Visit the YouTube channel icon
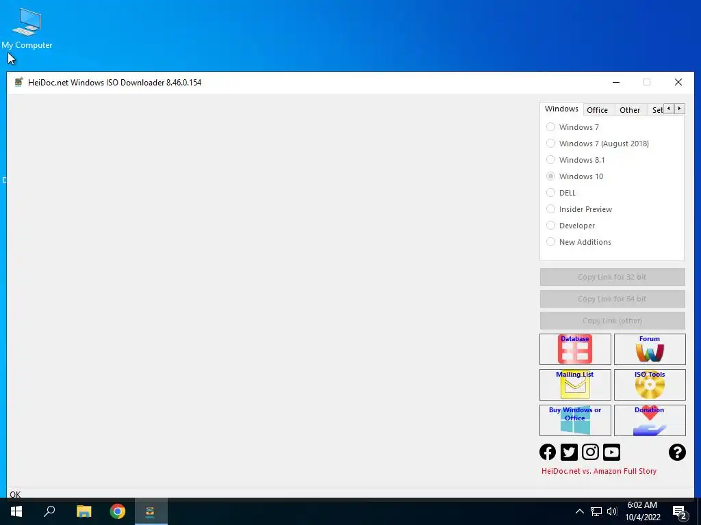Viewport: 701px width, 525px height. (611, 452)
